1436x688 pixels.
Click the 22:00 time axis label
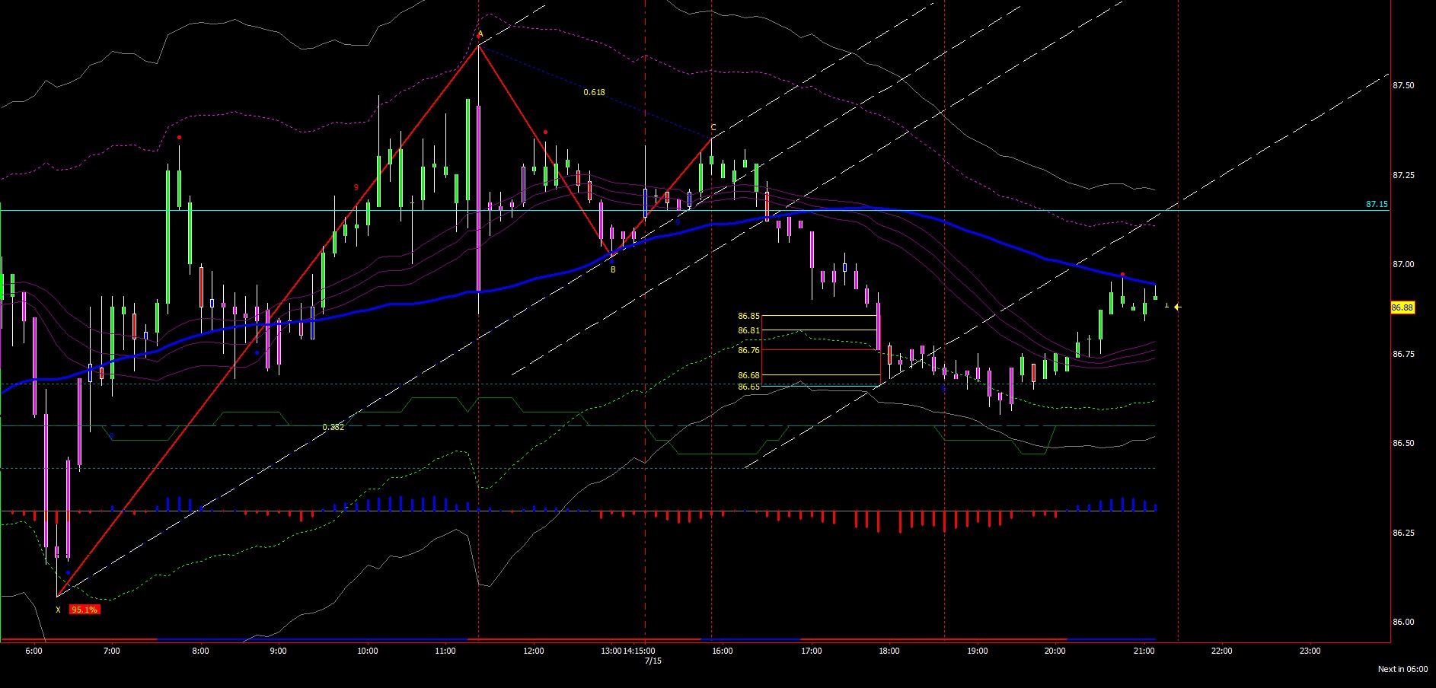1222,651
